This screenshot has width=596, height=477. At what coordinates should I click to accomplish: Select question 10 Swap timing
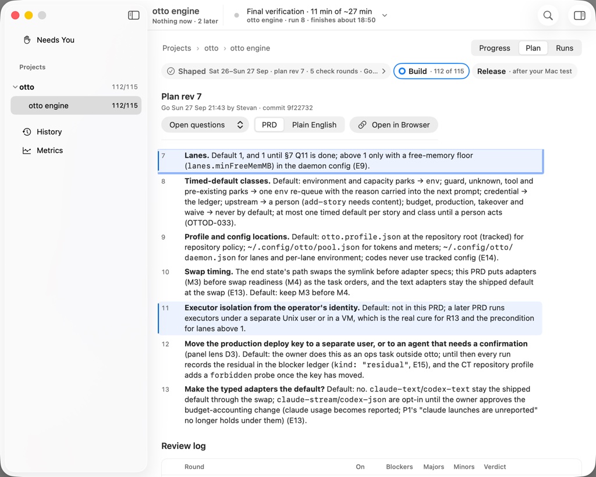tap(350, 282)
